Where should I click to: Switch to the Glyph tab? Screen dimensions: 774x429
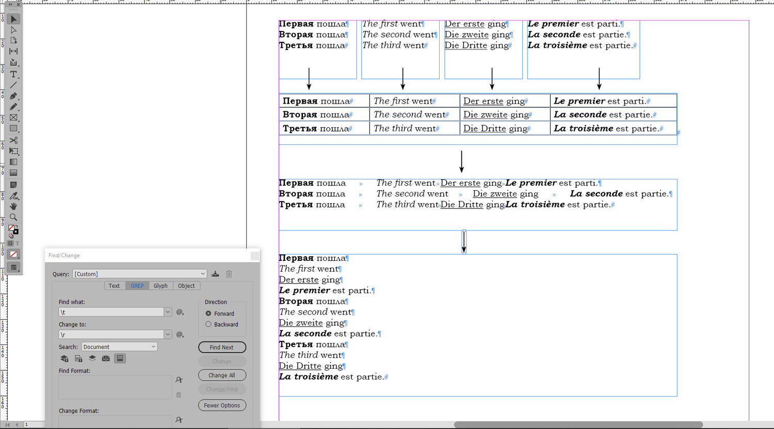[160, 286]
